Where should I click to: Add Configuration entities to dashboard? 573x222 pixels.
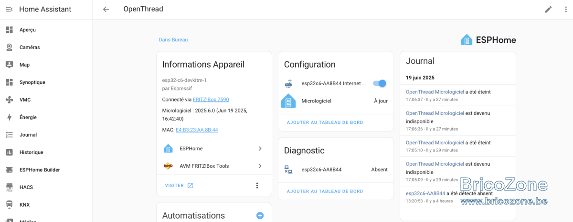(x=325, y=122)
